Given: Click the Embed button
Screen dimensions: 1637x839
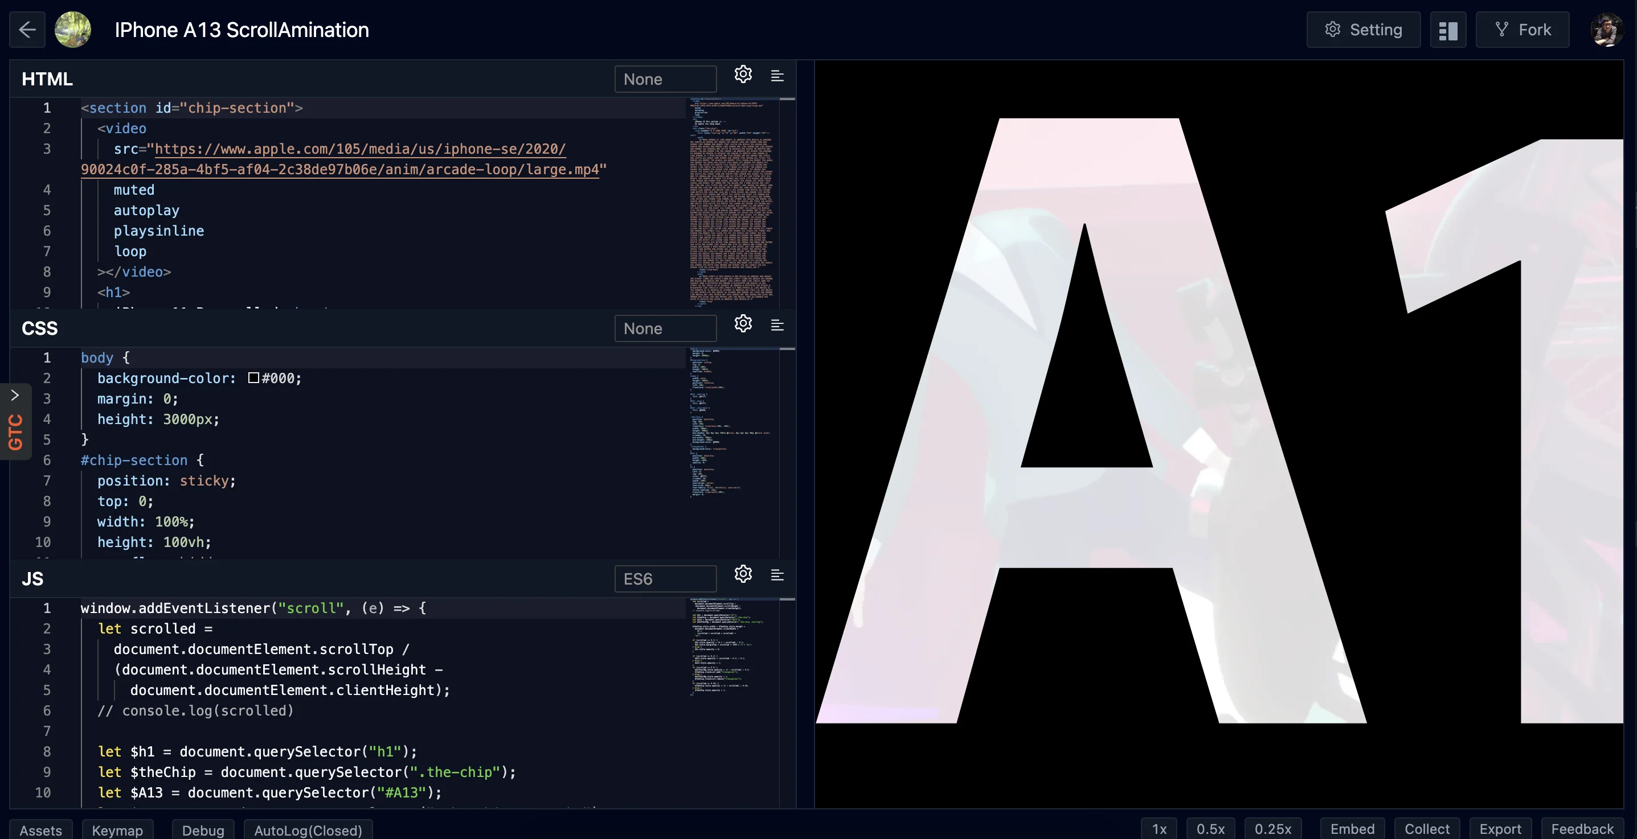Looking at the screenshot, I should pyautogui.click(x=1352, y=829).
